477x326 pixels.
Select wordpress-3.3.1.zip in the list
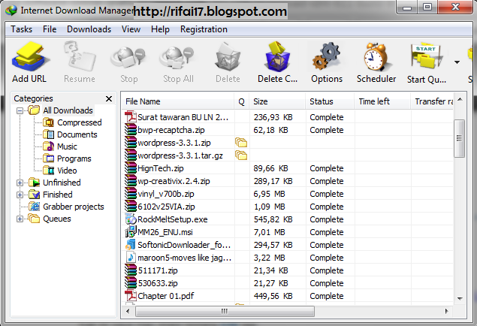click(x=174, y=143)
